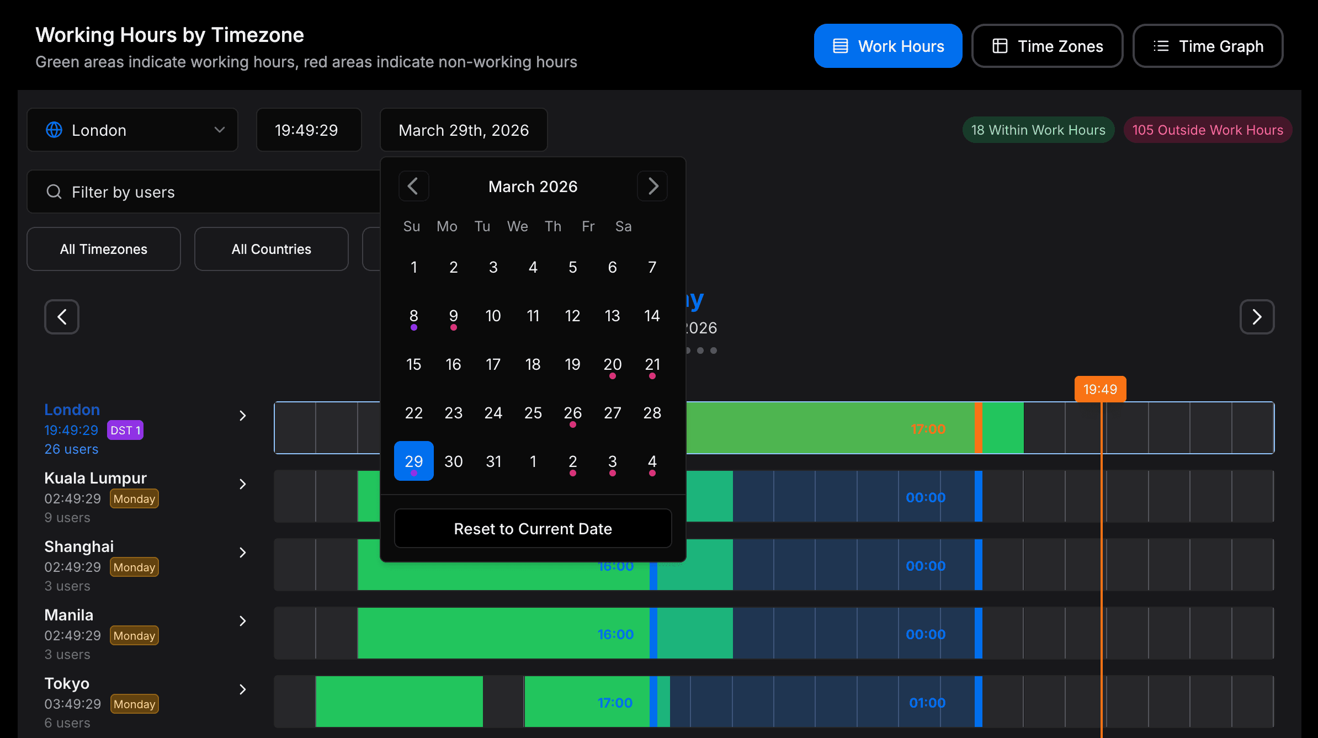Choose March 14 in the calendar
The image size is (1318, 738).
pyautogui.click(x=652, y=315)
